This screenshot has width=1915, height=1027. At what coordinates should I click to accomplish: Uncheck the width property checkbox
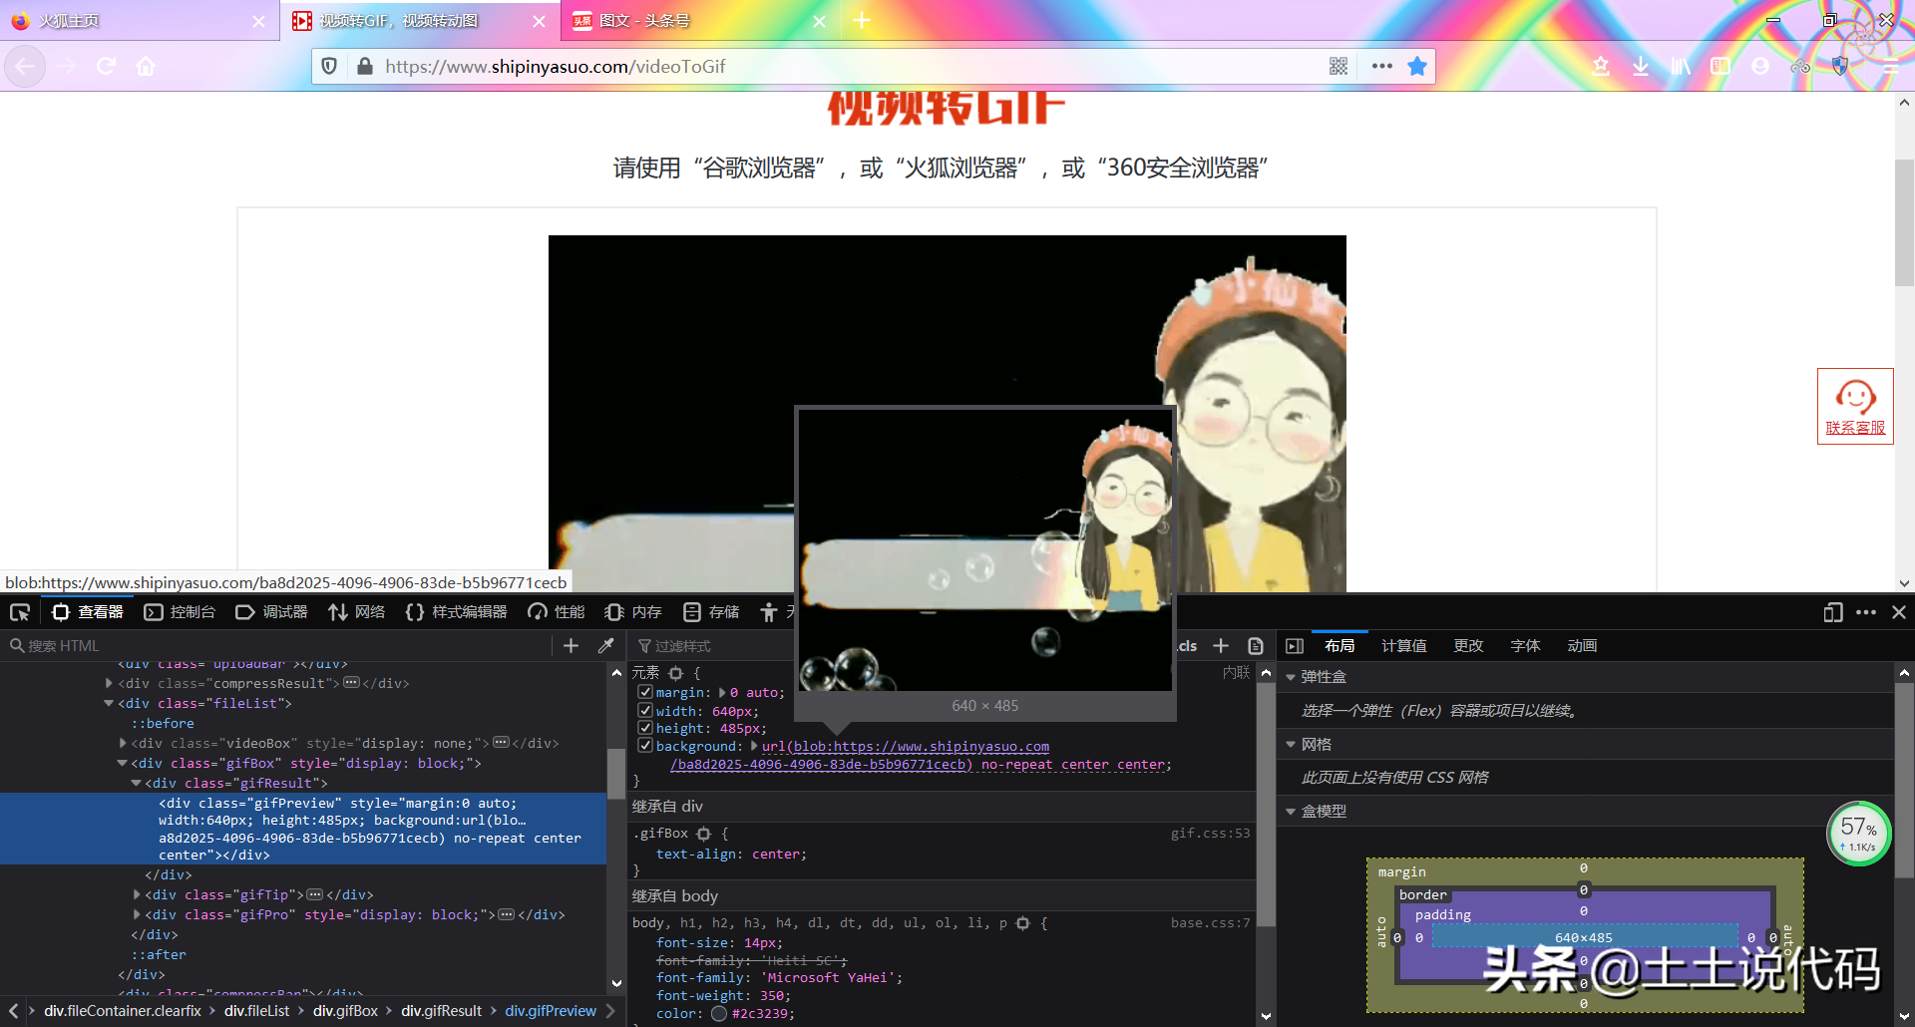(x=645, y=711)
